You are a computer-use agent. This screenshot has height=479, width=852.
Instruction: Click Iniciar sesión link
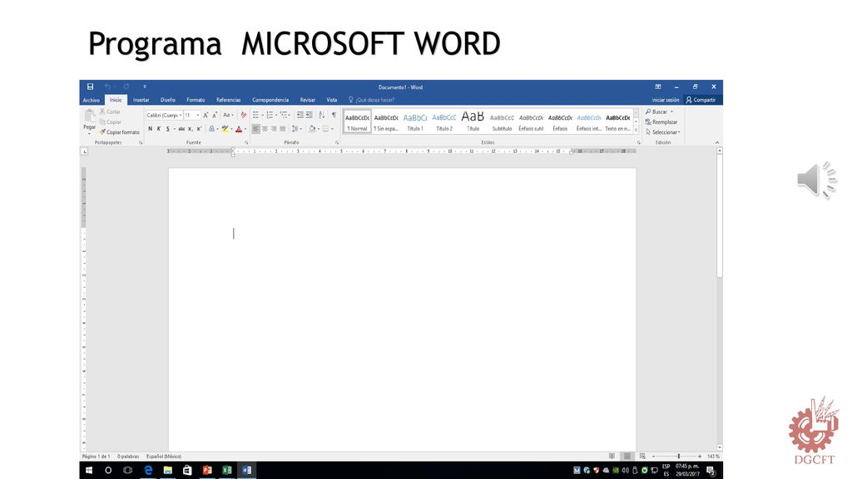(666, 100)
